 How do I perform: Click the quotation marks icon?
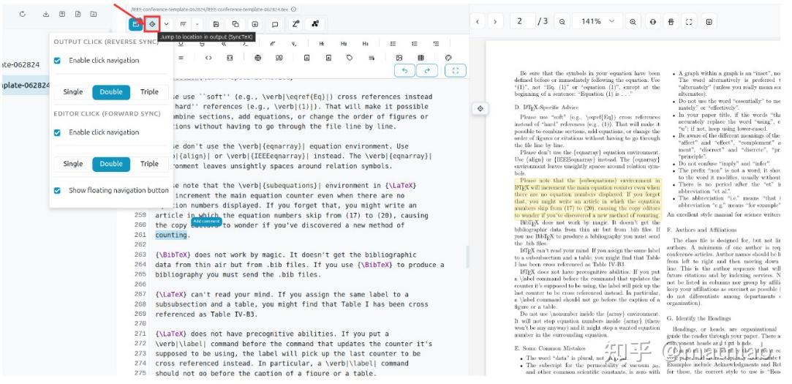coord(279,58)
